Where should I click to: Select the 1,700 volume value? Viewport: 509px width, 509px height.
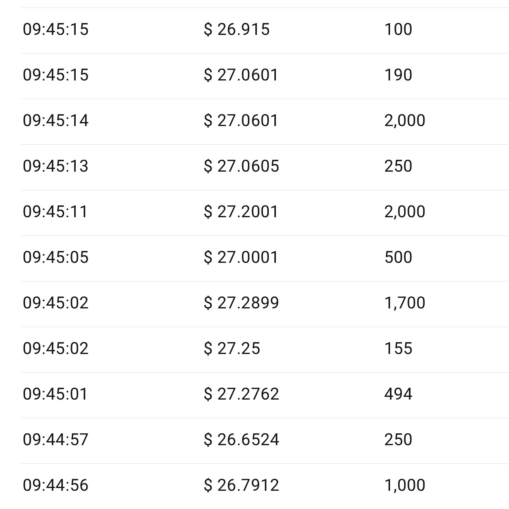404,303
